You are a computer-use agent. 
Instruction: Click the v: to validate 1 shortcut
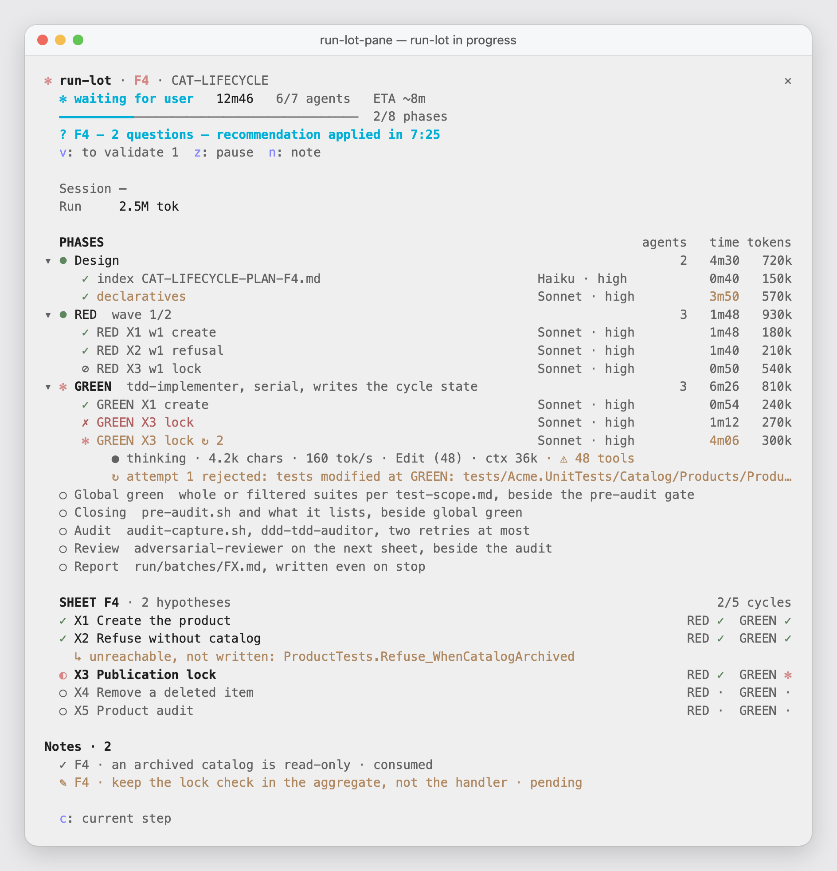[x=119, y=153]
